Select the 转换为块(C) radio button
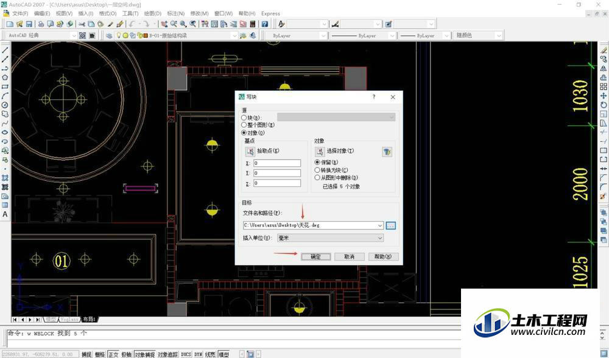The width and height of the screenshot is (609, 358). click(317, 170)
